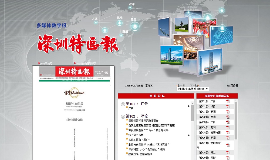This screenshot has height=160, width=270.
Task: Click scrollbar thumb of 标题导航 list
Action: pyautogui.click(x=192, y=113)
